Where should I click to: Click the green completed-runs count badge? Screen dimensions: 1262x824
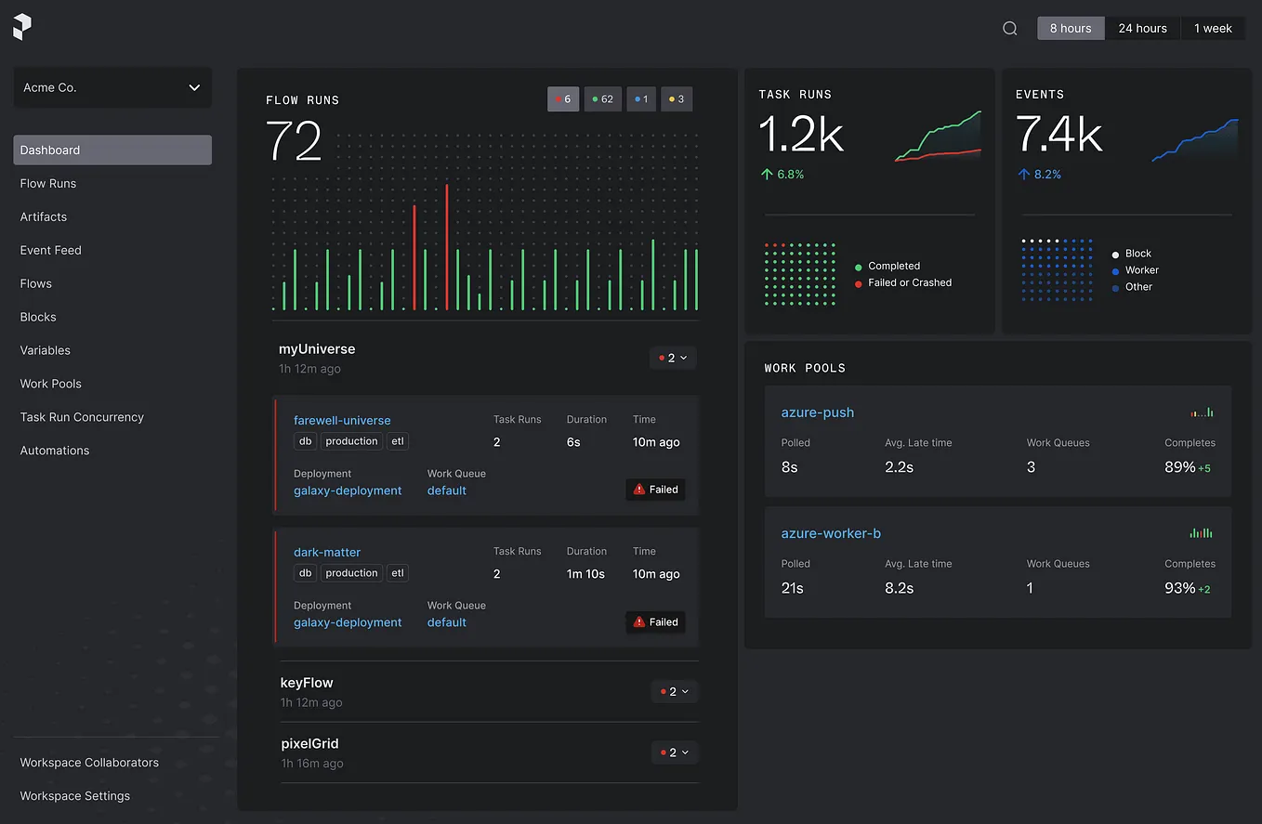602,98
